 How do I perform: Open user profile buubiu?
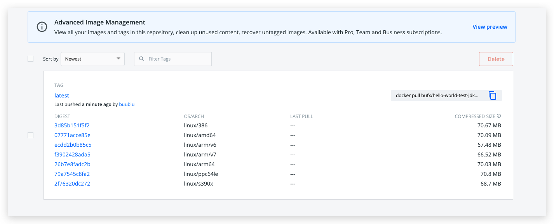click(x=127, y=104)
